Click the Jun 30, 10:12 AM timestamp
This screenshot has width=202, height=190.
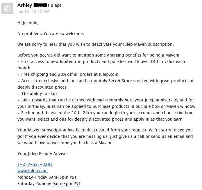[x=33, y=12]
